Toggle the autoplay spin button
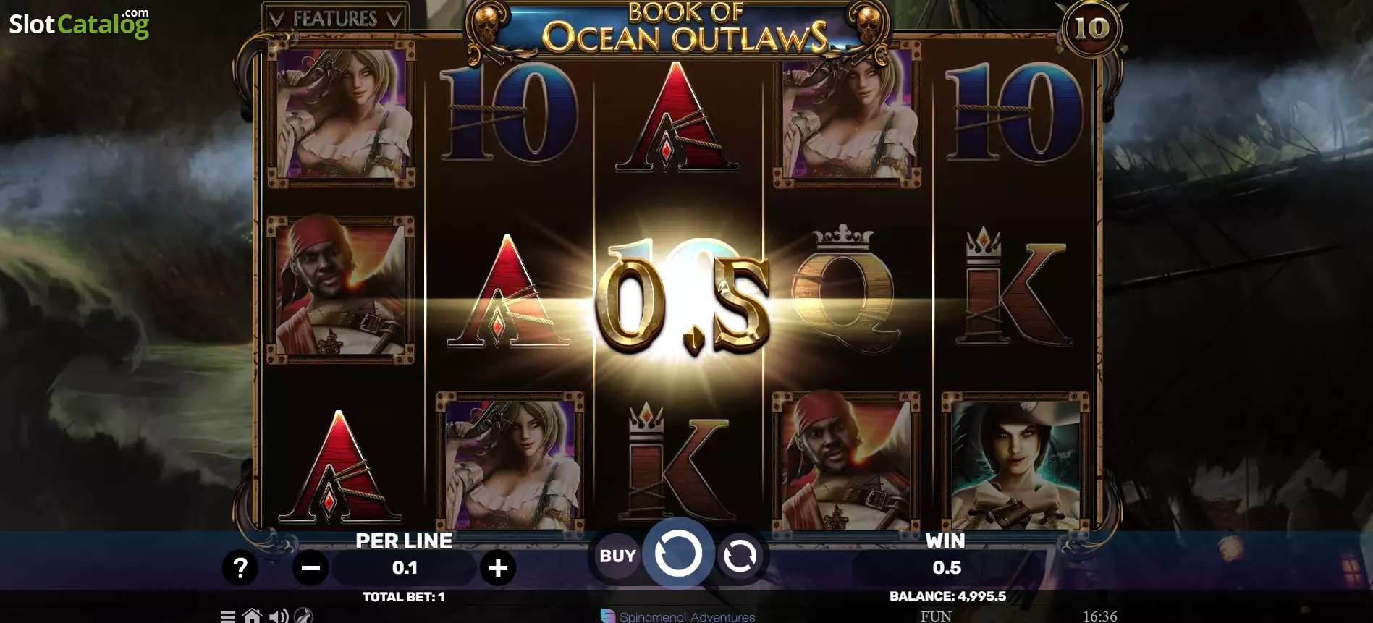 pyautogui.click(x=740, y=556)
